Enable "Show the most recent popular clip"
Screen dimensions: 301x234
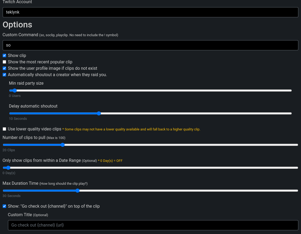4,62
